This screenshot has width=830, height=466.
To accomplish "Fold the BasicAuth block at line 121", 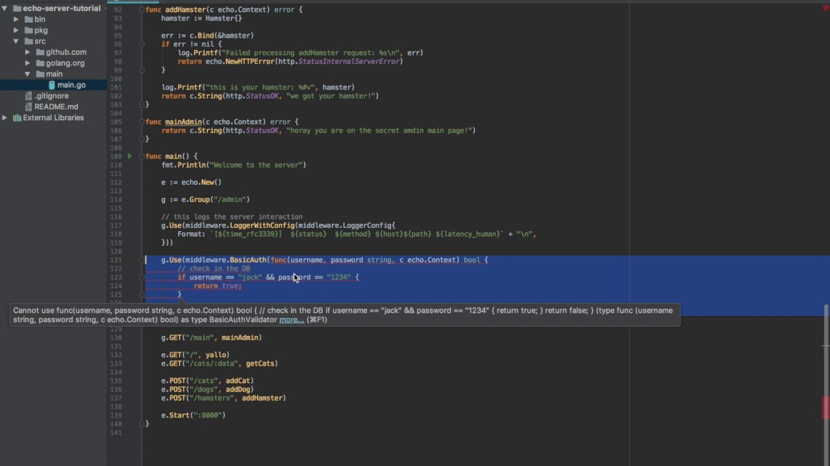I will point(142,260).
